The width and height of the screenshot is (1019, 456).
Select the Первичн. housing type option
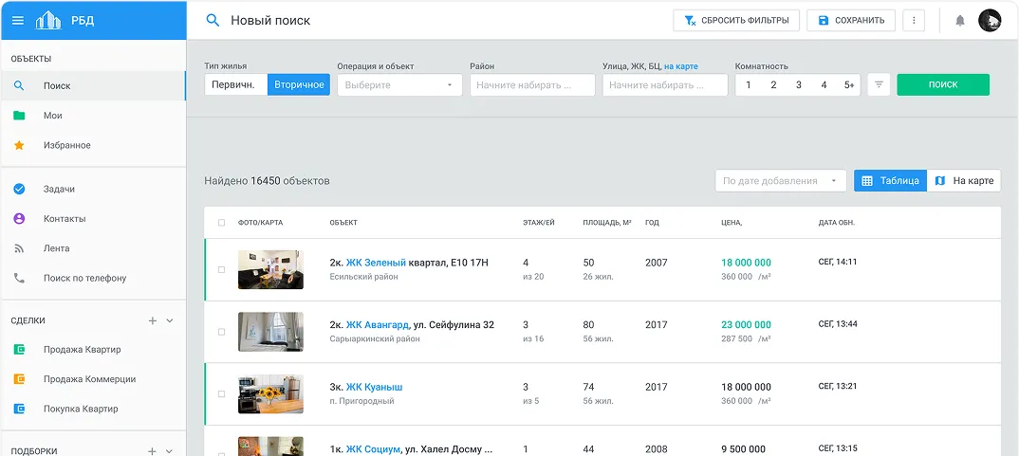(x=235, y=85)
